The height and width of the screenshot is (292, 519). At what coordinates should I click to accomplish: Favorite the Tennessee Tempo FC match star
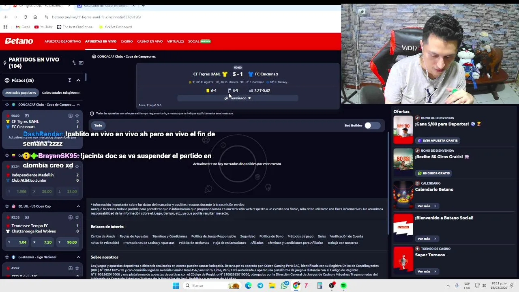(77, 217)
